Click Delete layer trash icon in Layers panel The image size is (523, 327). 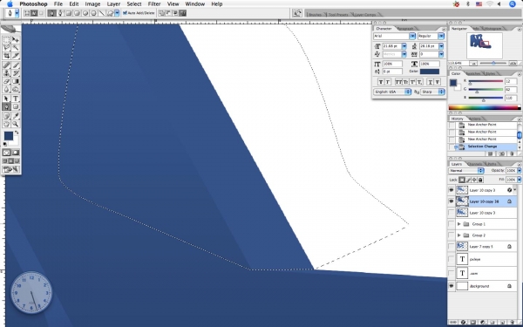(x=512, y=323)
